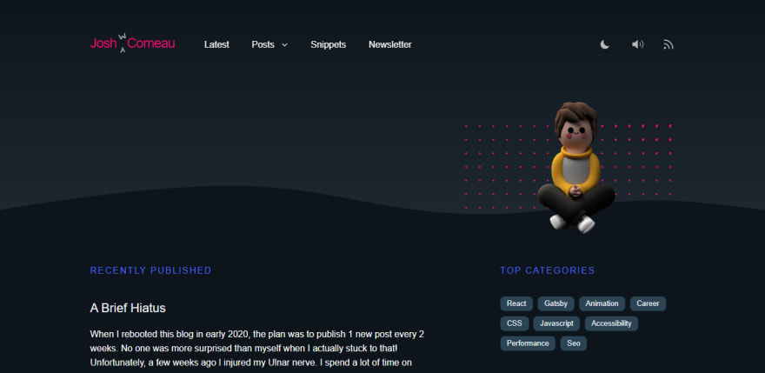Viewport: 765px width, 373px height.
Task: Select the Seo category tag
Action: pos(574,343)
